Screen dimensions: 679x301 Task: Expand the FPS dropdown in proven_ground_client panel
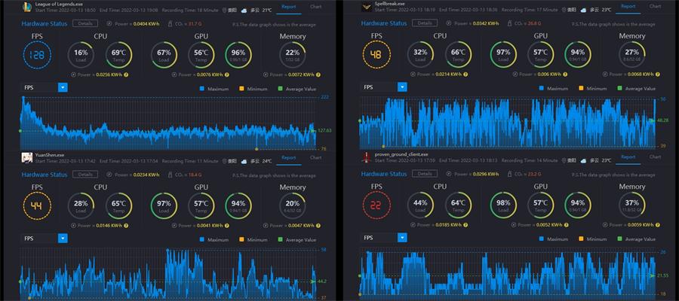[x=384, y=238]
